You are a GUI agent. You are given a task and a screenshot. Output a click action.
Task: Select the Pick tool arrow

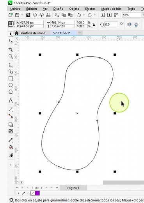pyautogui.click(x=11, y=34)
